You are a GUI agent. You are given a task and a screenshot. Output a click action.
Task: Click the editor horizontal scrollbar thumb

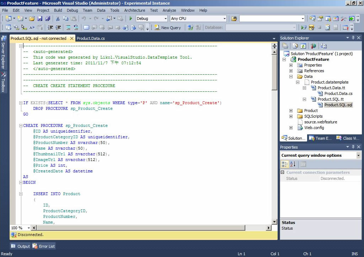[x=141, y=228]
